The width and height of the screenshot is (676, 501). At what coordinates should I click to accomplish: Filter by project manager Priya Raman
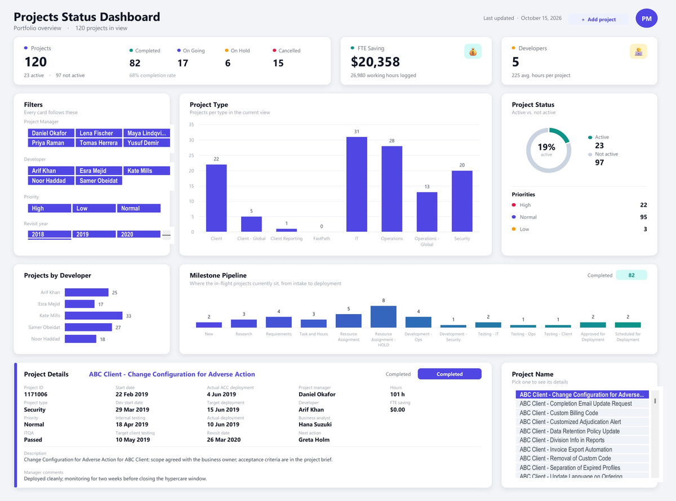click(51, 143)
